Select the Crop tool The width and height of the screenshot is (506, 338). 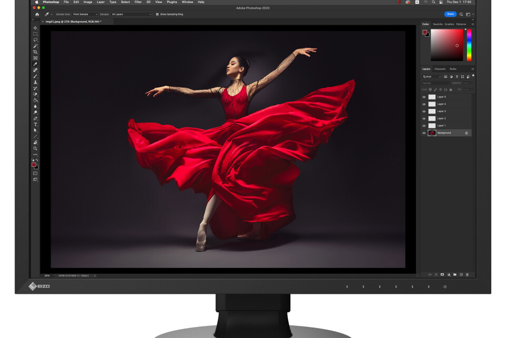(x=36, y=52)
